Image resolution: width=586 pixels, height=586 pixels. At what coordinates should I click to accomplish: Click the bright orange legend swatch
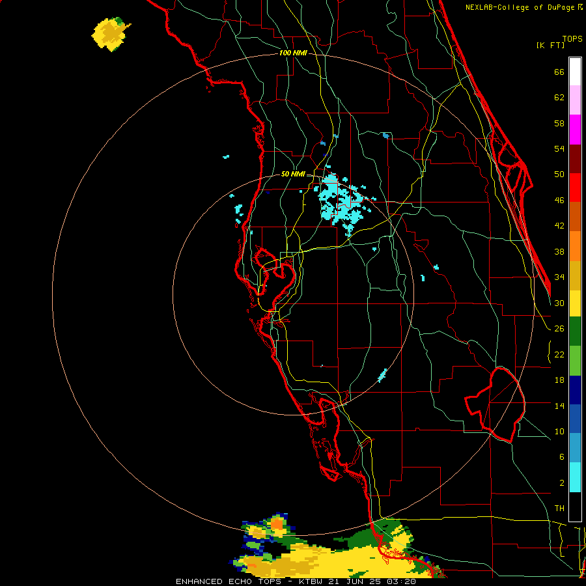(x=575, y=246)
